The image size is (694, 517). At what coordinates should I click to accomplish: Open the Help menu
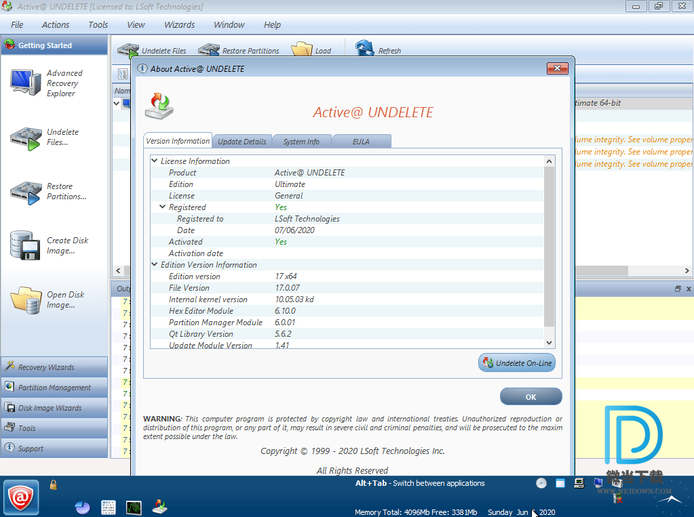(x=272, y=25)
